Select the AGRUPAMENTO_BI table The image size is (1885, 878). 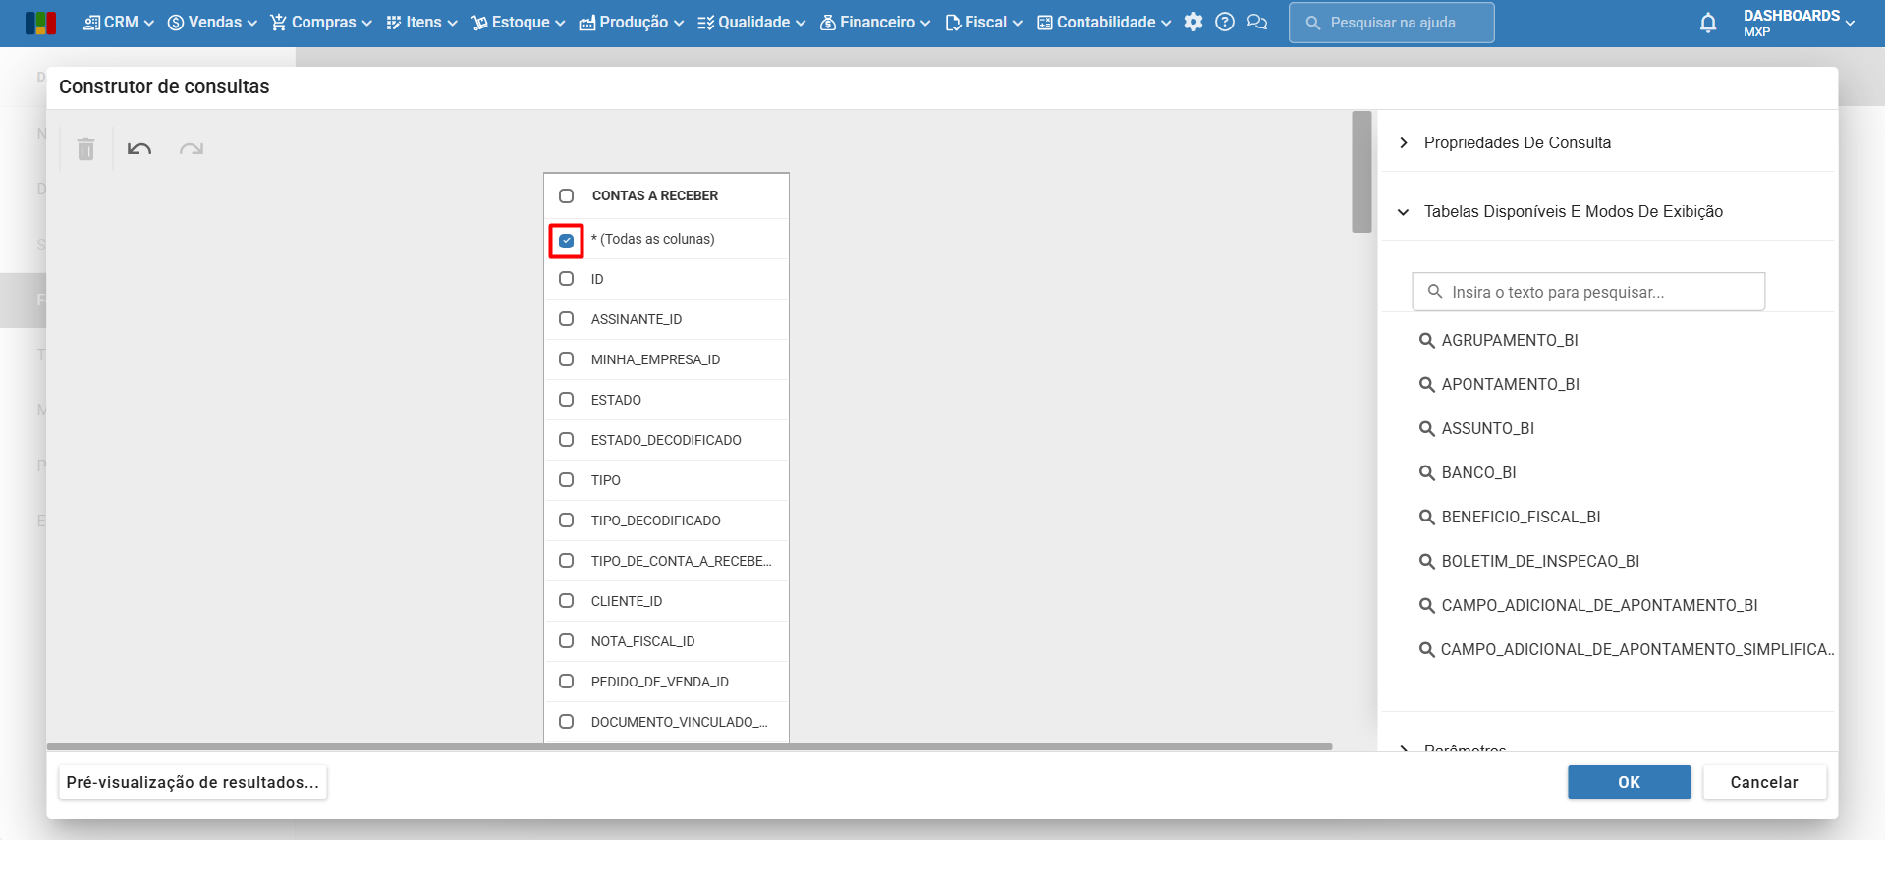(1510, 340)
